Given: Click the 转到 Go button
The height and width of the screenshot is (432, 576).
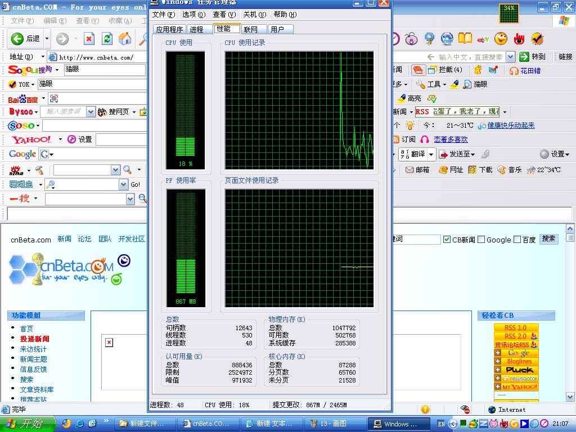Looking at the screenshot, I should (533, 57).
